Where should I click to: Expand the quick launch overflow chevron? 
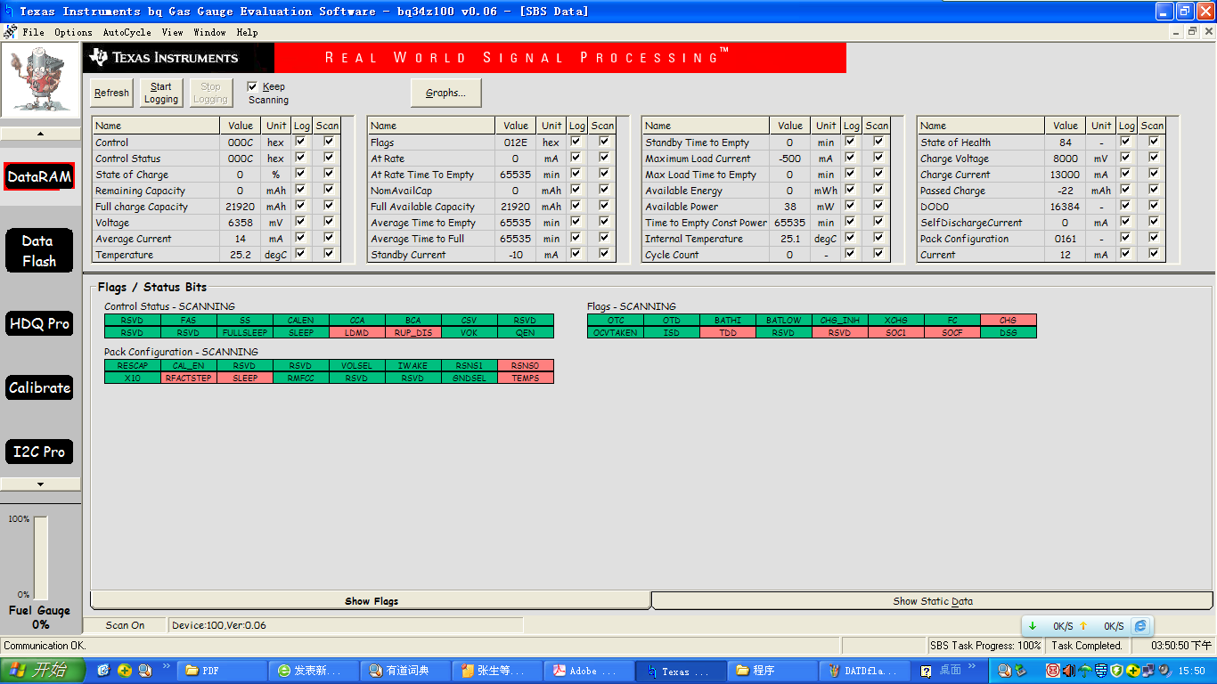(x=167, y=666)
